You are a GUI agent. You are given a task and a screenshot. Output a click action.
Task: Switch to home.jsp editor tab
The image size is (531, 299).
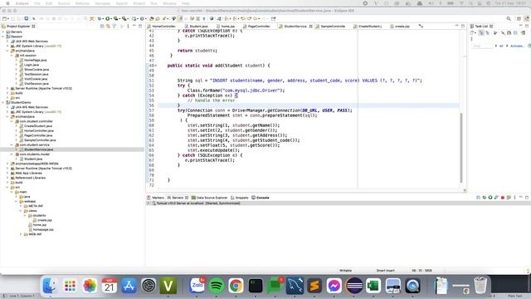click(228, 26)
